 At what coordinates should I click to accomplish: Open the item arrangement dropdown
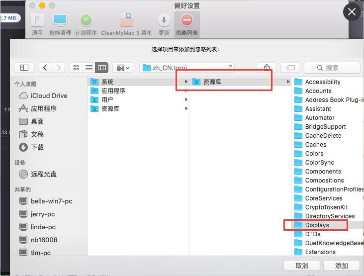(122, 68)
